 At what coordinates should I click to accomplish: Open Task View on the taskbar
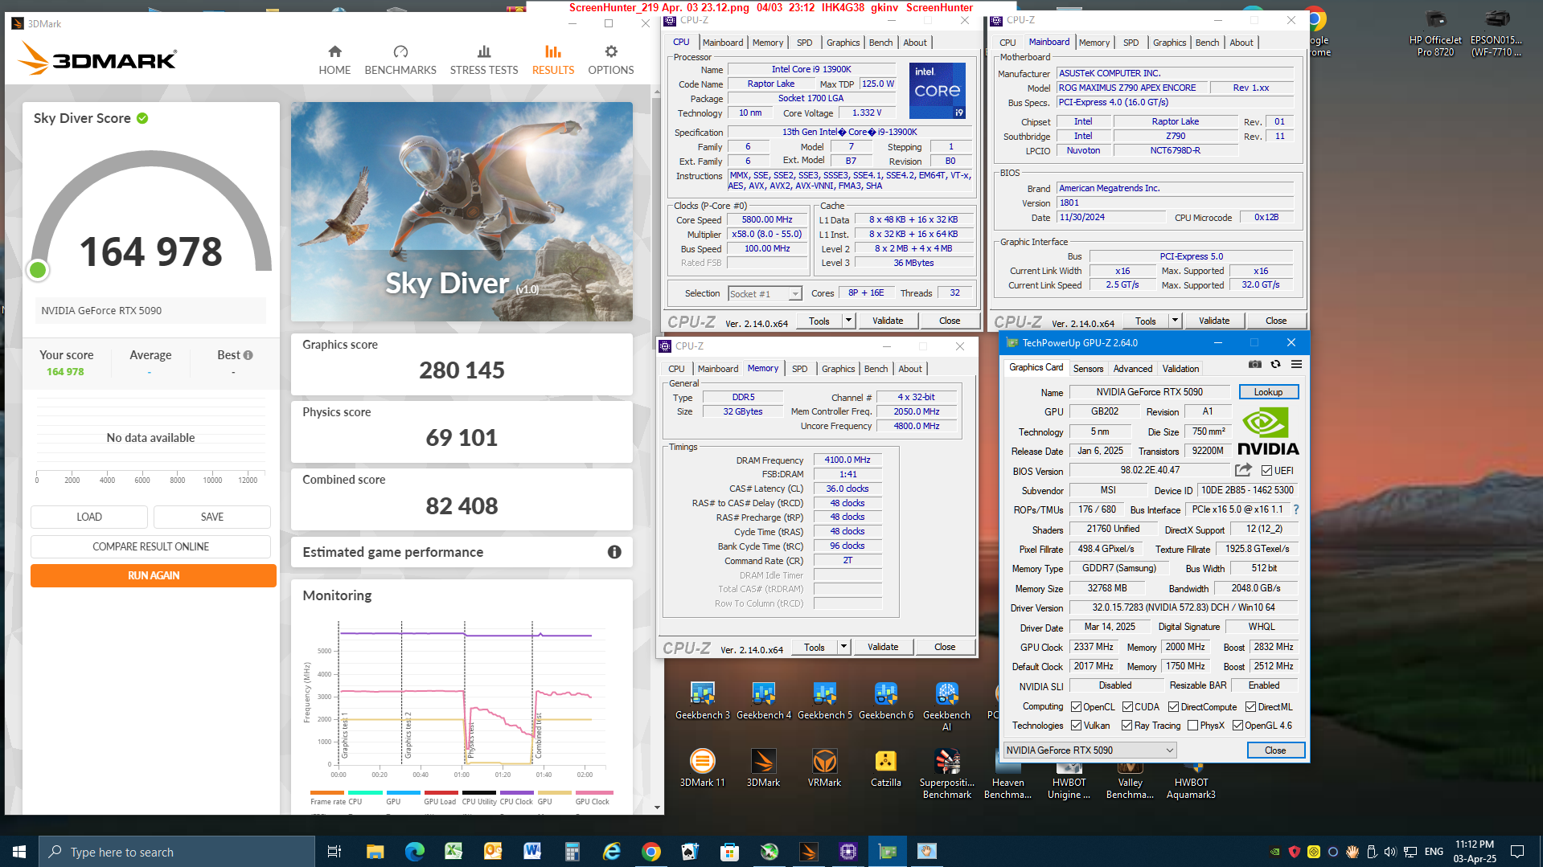[334, 852]
